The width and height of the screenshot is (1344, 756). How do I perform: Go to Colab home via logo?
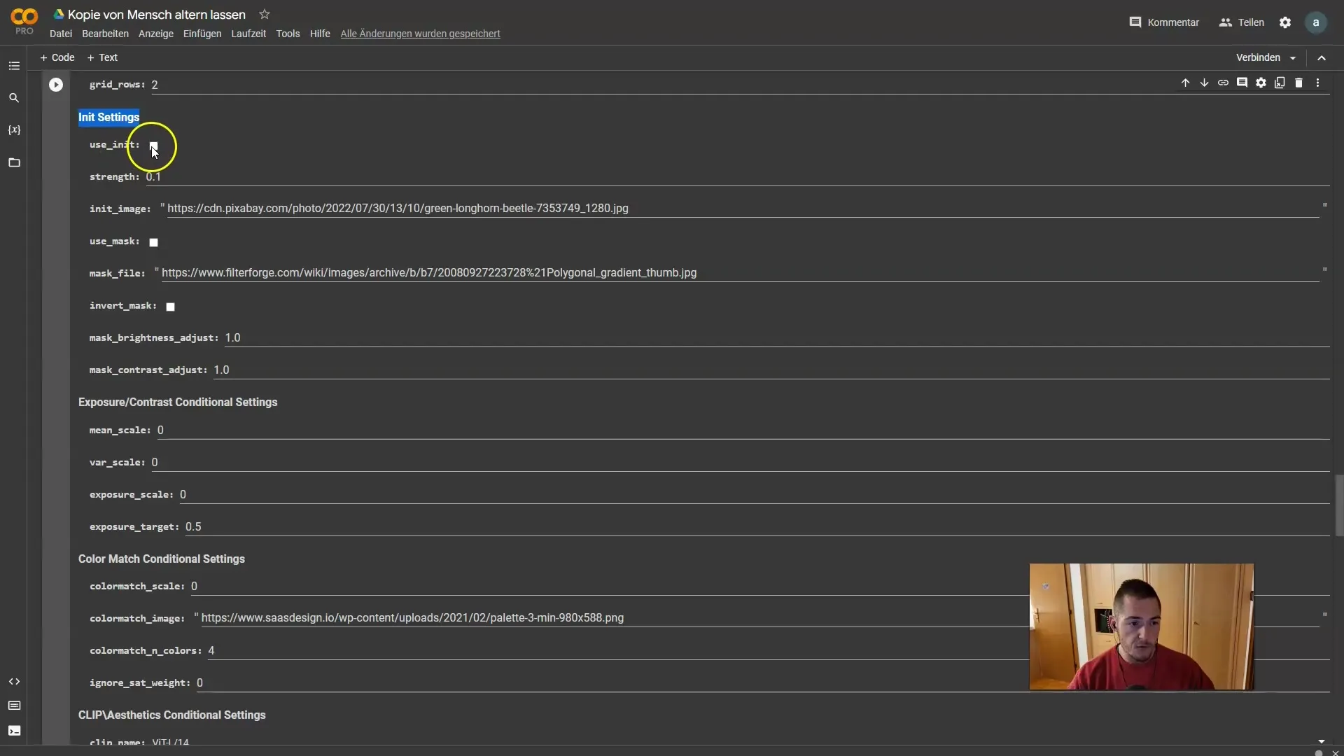coord(24,20)
